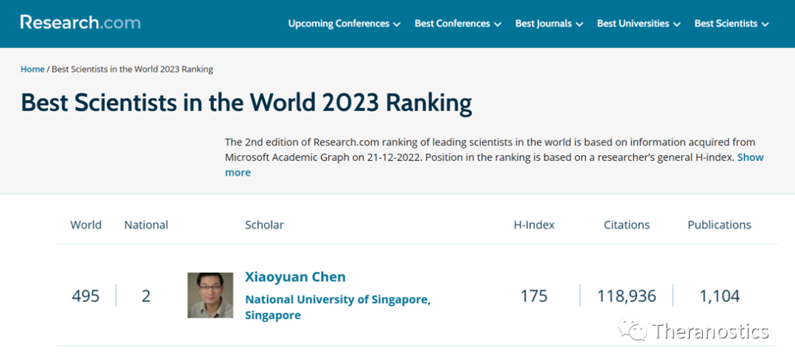Screen dimensions: 795x364
Task: Click the Best Scientists 2023 Ranking heading
Action: click(246, 103)
